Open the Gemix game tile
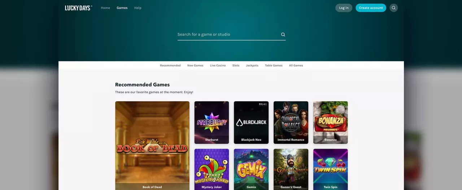The width and height of the screenshot is (462, 190). click(251, 169)
